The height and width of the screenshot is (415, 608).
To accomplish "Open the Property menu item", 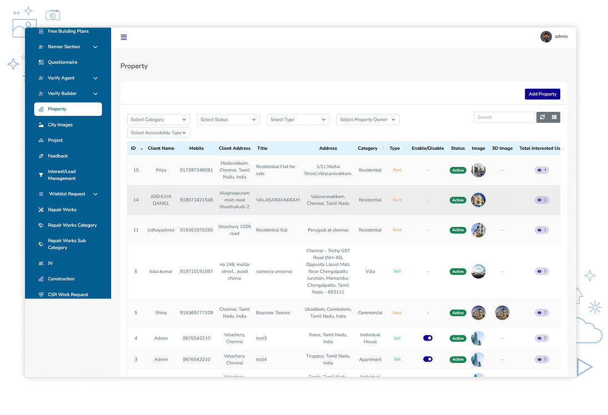I will 68,109.
